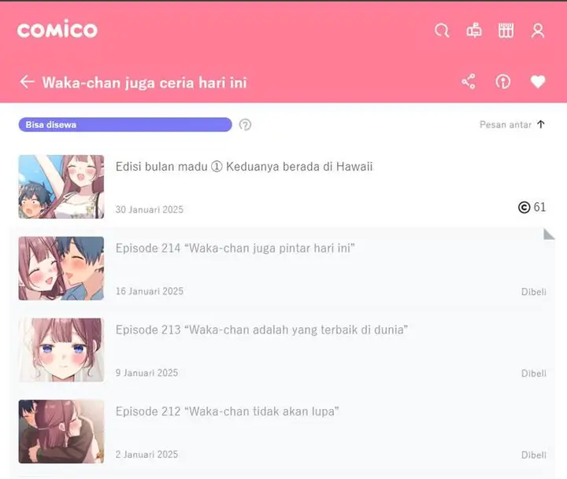Screen dimensions: 567x479
Task: Click the mailbox gift icon in header
Action: pyautogui.click(x=474, y=31)
